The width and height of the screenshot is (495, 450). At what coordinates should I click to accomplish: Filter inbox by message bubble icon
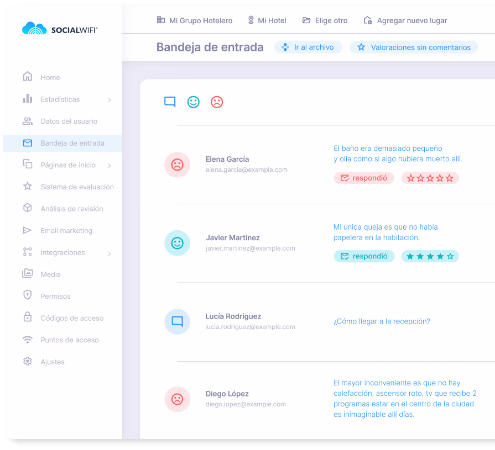click(170, 102)
